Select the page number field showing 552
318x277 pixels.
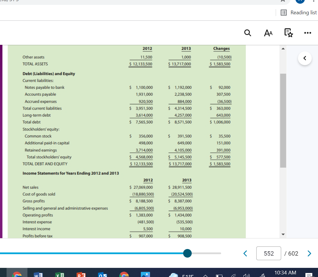(x=269, y=253)
